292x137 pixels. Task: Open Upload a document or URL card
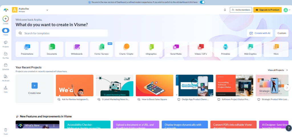(136, 124)
